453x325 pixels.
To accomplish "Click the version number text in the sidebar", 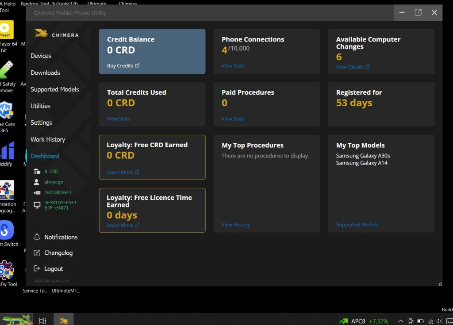I will (52, 281).
